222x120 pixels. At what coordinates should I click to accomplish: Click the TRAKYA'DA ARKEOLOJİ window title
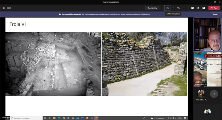point(111,2)
